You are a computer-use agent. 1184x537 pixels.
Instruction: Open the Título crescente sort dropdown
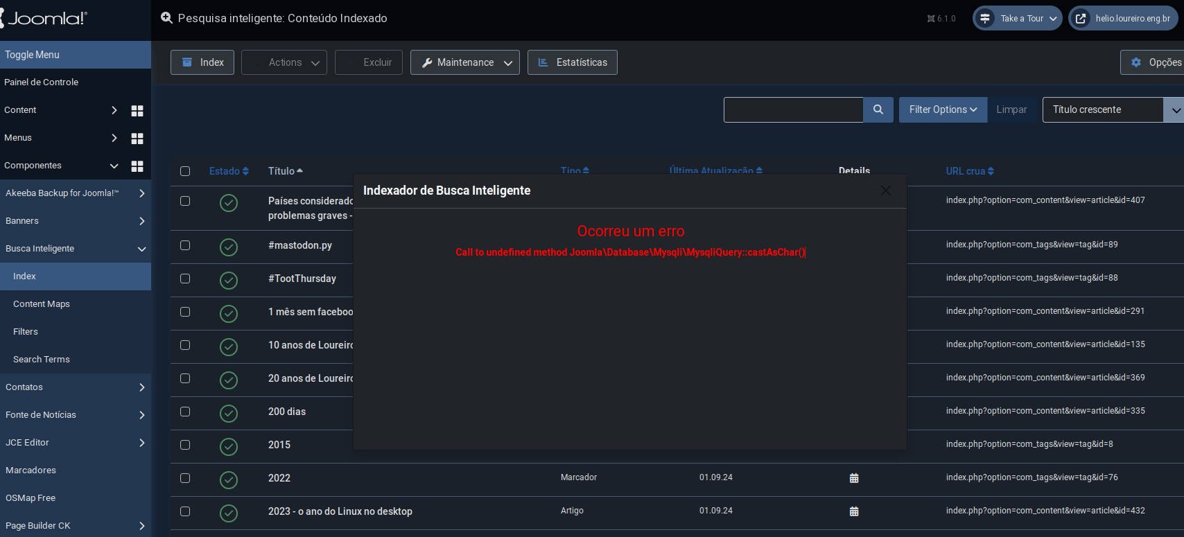[1111, 109]
